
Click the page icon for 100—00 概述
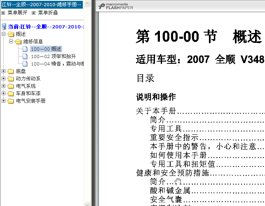(x=25, y=49)
